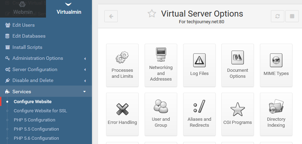Click the Networking and Addresses label
302x144 pixels.
161,73
